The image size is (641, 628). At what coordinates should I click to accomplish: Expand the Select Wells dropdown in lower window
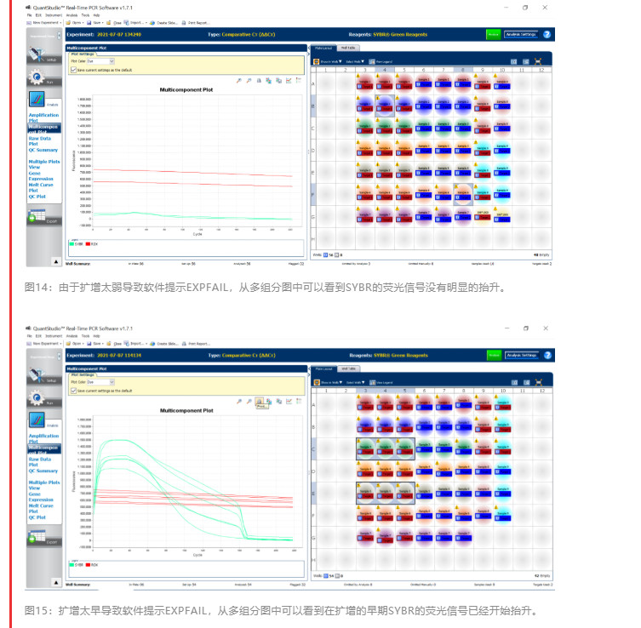(357, 383)
